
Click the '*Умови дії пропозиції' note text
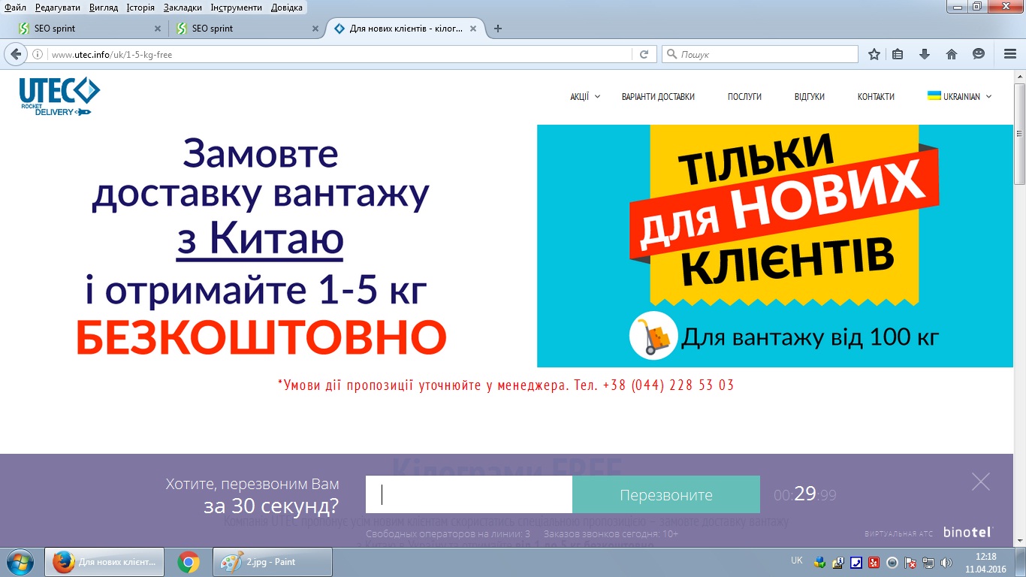click(x=505, y=385)
